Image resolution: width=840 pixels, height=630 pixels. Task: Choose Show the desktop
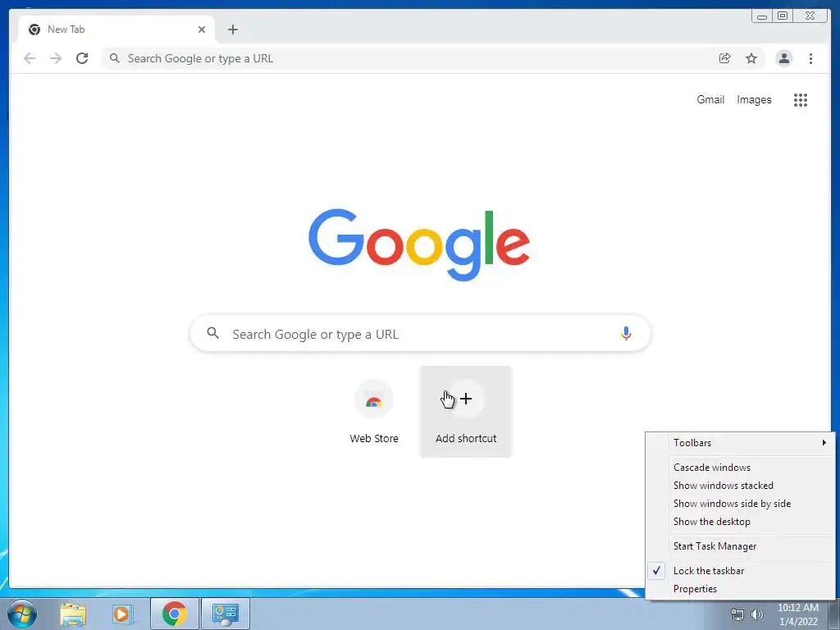[741, 521]
